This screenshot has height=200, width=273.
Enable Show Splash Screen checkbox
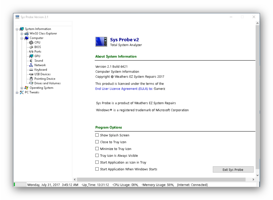(97, 135)
